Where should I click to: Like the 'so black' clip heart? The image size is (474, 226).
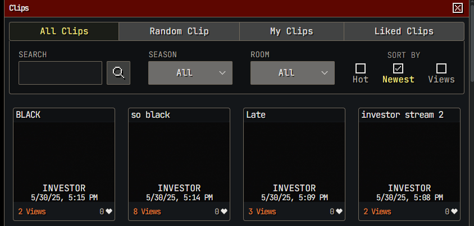pyautogui.click(x=224, y=212)
